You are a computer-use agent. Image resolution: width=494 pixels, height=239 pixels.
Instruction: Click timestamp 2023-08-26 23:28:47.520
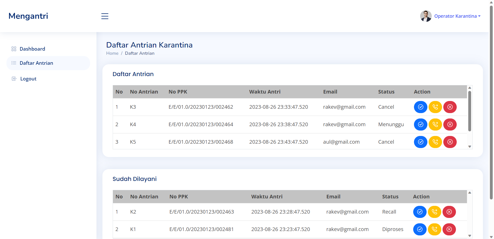pos(281,212)
